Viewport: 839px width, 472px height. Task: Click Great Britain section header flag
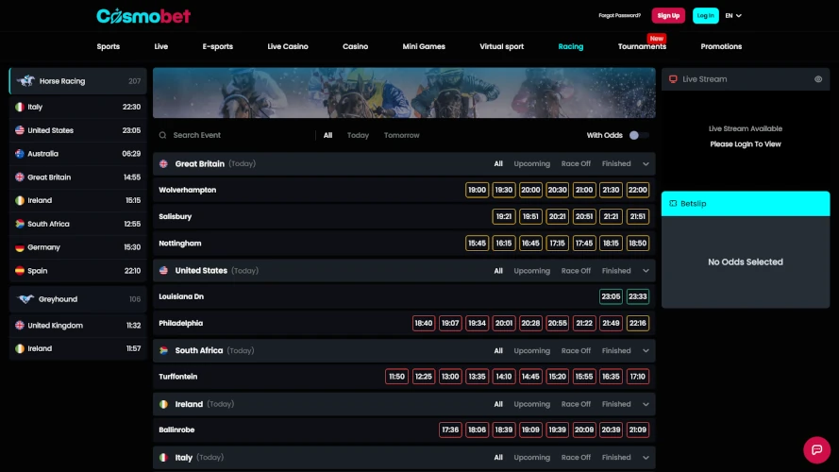163,163
